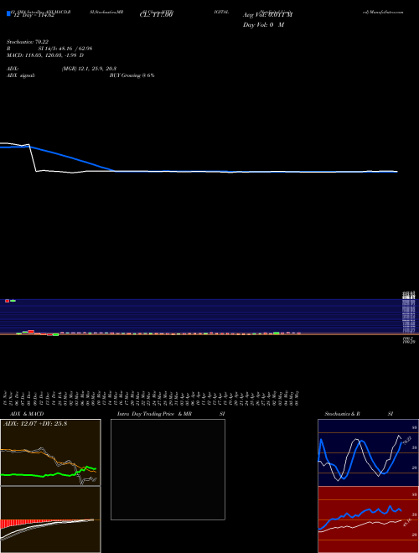Image resolution: width=419 pixels, height=553 pixels.
Task: Select the '12 Day = 114.62' legend text
Action: pos(34,15)
